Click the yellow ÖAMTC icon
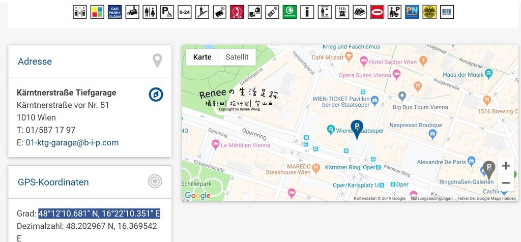This screenshot has height=242, width=521. (x=429, y=12)
